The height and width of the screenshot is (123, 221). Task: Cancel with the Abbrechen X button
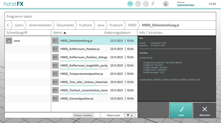click(x=205, y=111)
